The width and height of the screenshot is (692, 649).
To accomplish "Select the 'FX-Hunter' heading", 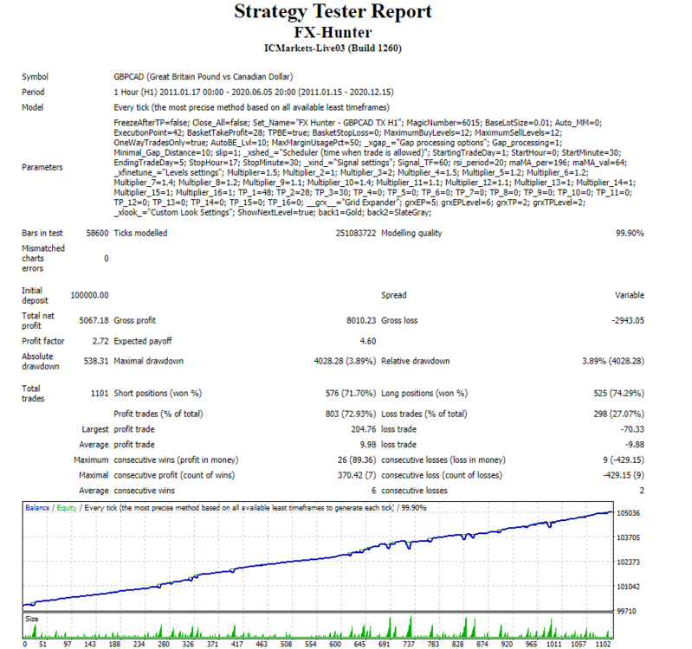I will click(333, 33).
